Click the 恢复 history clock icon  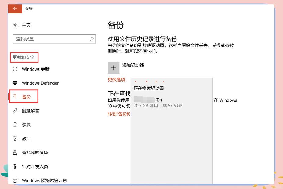(15, 125)
